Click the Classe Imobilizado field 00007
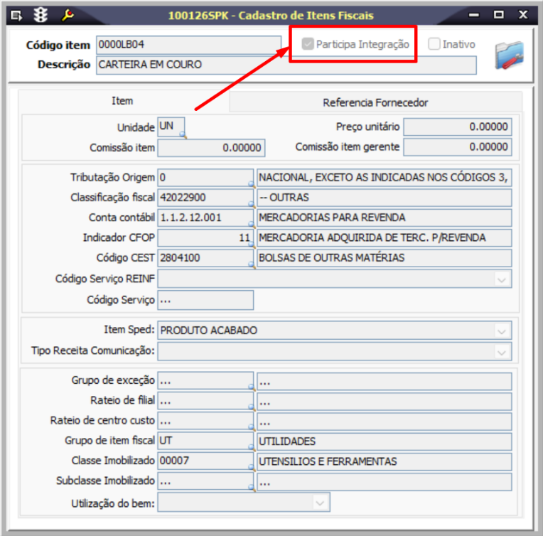The image size is (543, 536). (205, 461)
